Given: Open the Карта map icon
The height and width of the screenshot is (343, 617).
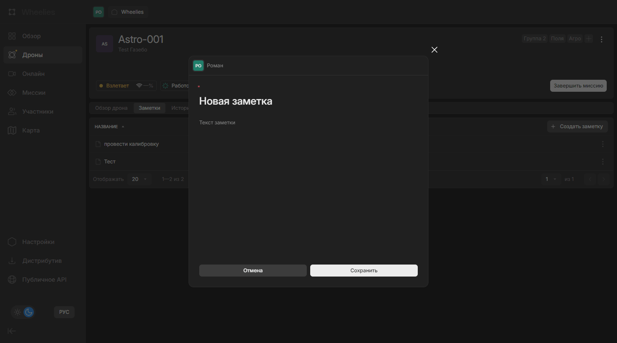Looking at the screenshot, I should (12, 130).
